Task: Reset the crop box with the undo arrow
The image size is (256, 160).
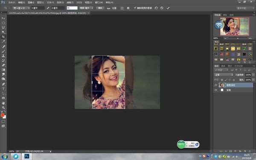Action: [156, 8]
